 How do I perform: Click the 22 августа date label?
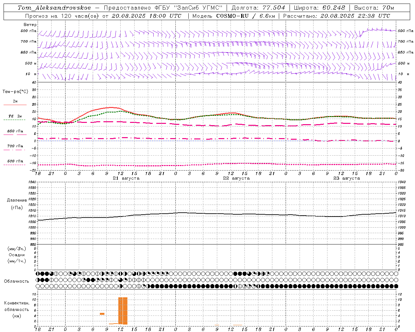pos(236,178)
